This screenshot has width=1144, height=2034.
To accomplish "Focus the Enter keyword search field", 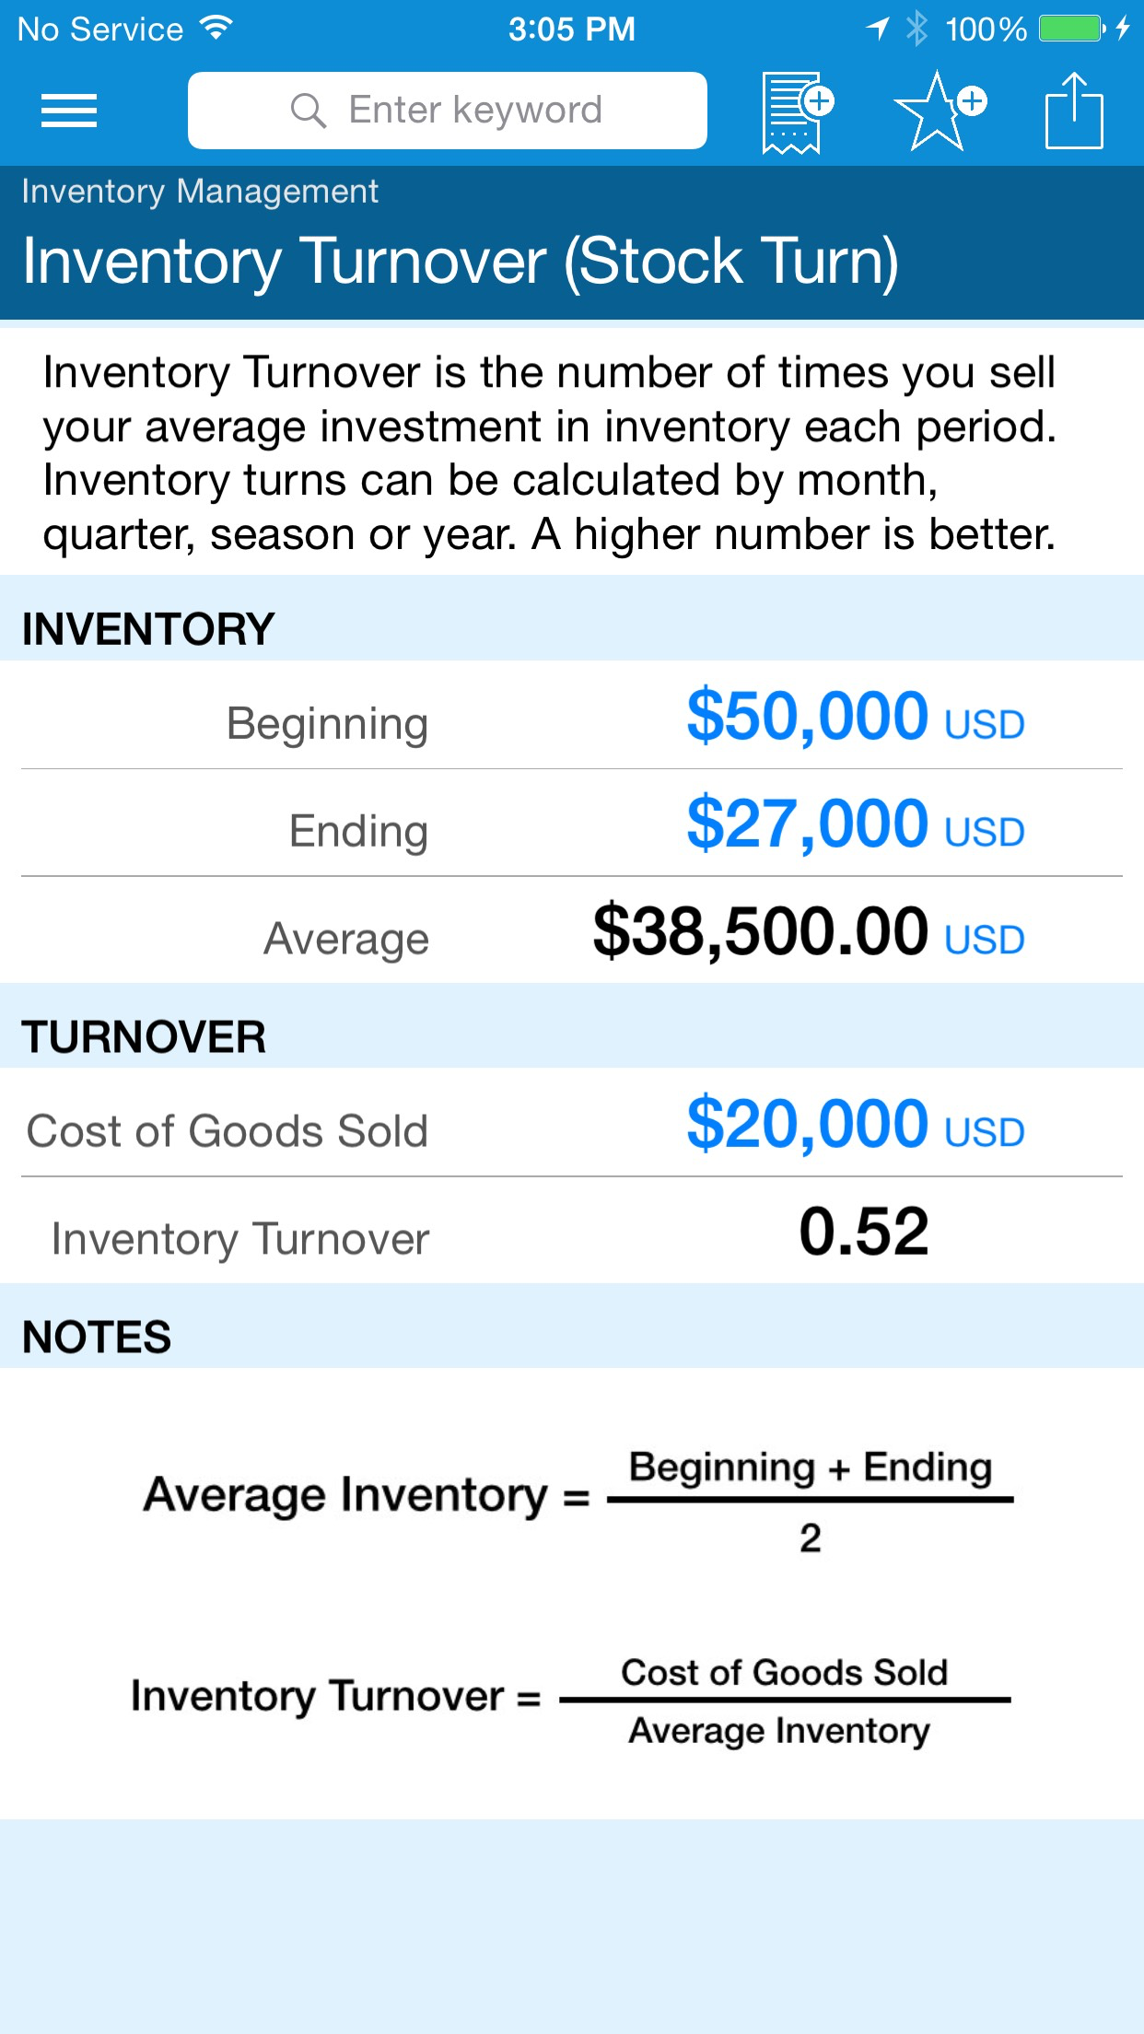I will point(474,111).
